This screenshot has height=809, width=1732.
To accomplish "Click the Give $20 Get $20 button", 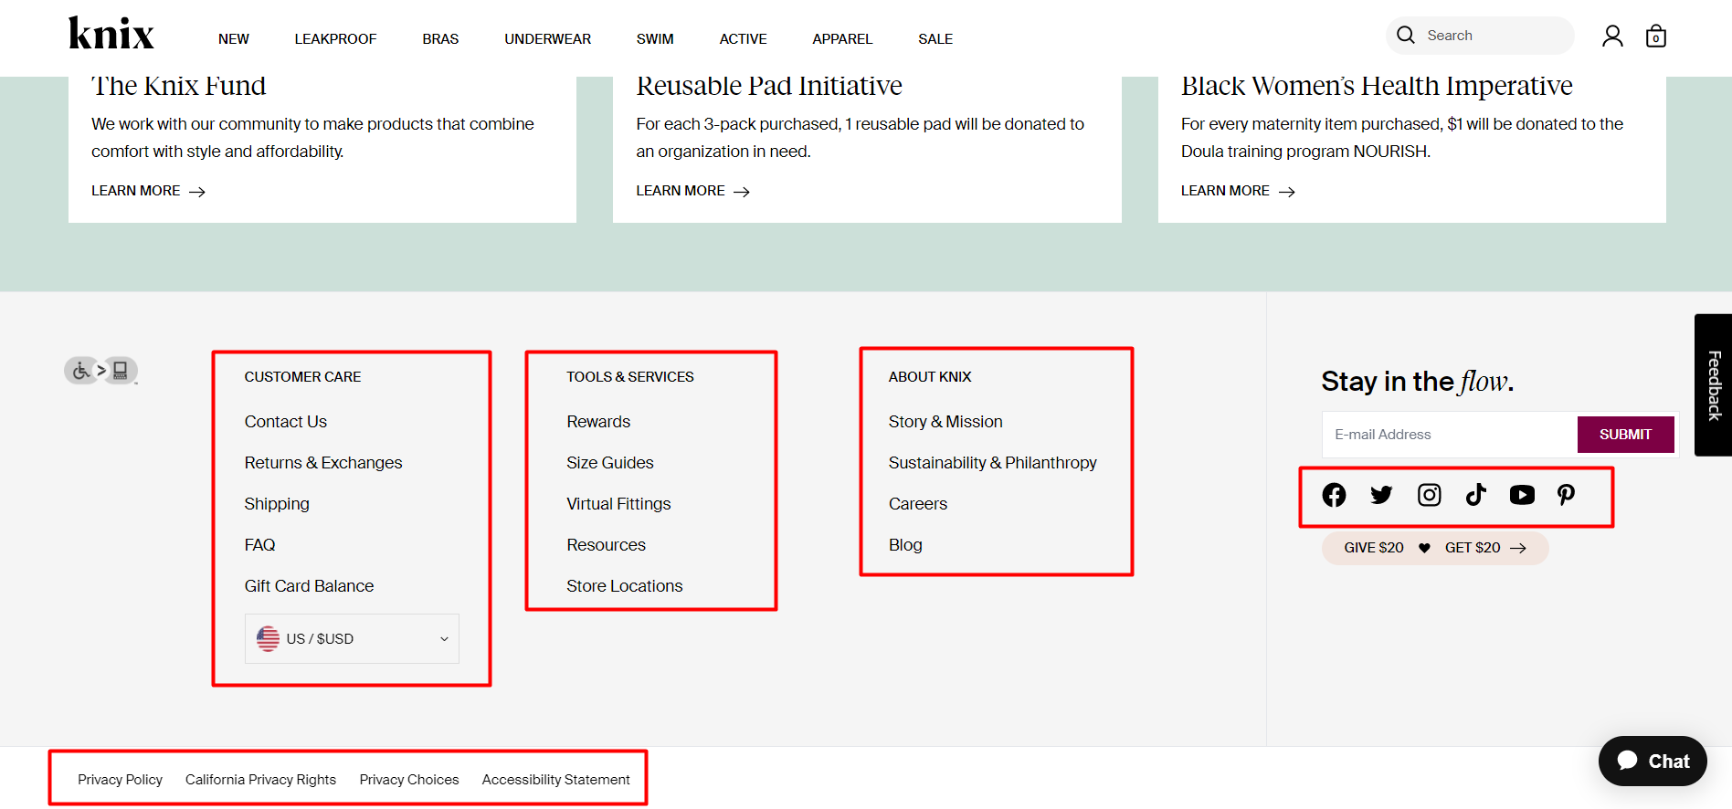I will point(1435,548).
